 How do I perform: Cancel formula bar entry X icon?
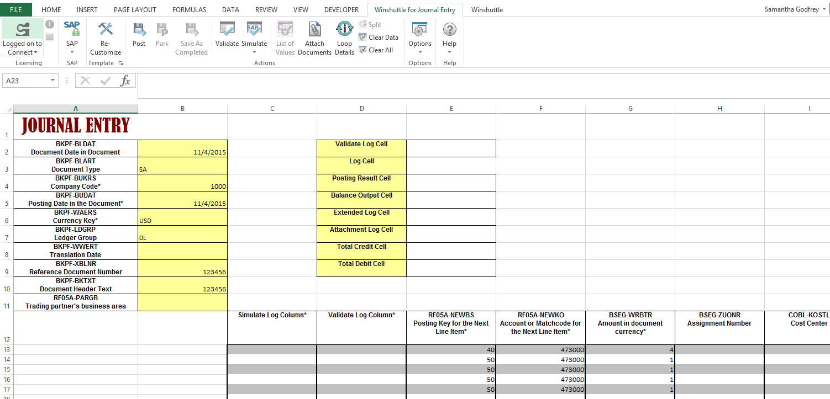tap(85, 81)
